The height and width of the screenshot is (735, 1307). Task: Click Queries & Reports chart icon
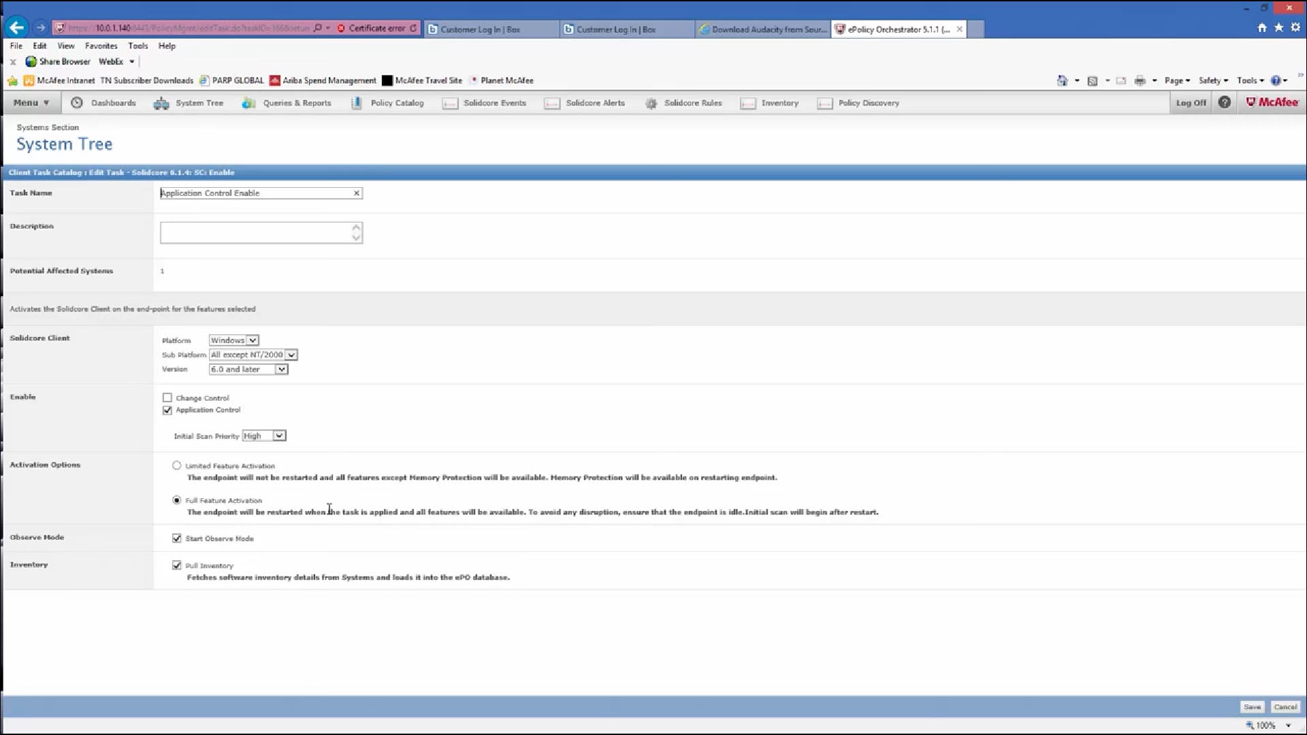pos(248,103)
